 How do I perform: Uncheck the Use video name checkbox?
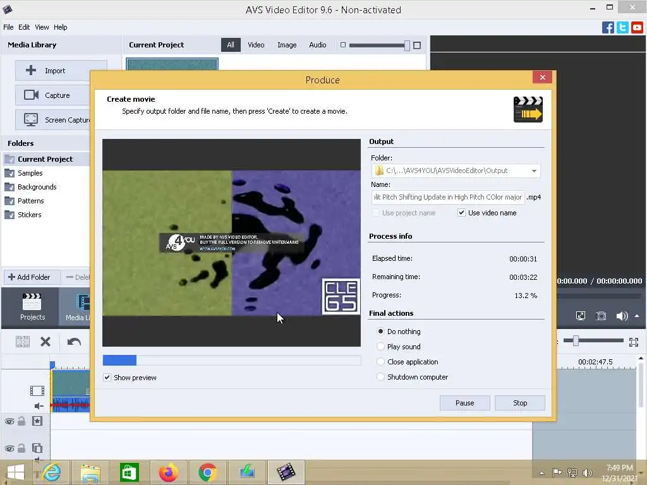(x=461, y=213)
